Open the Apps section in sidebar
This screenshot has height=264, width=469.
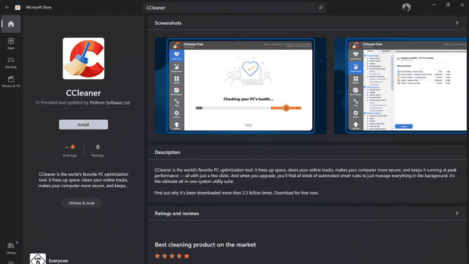(11, 43)
